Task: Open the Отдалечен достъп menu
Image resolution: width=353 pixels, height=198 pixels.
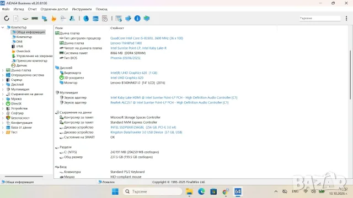Action: click(54, 9)
